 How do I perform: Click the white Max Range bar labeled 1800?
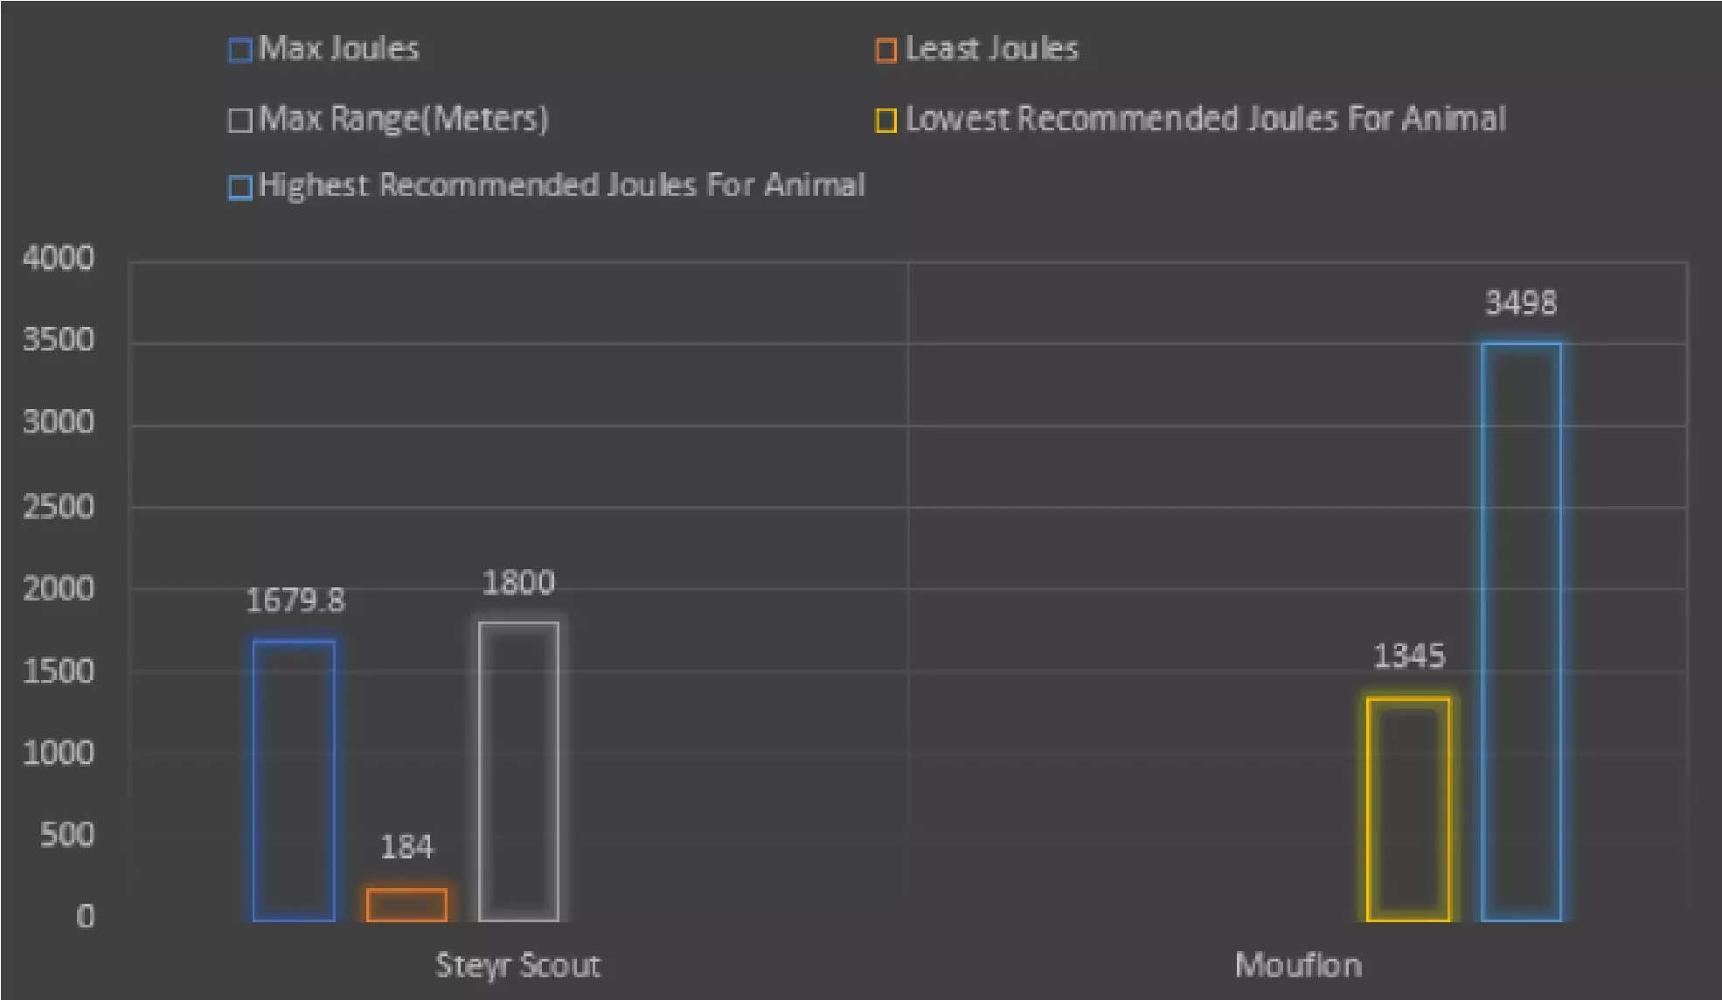(x=518, y=771)
